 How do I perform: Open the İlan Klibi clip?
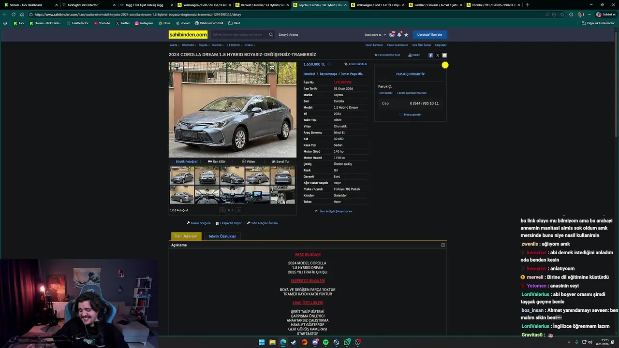click(x=217, y=161)
